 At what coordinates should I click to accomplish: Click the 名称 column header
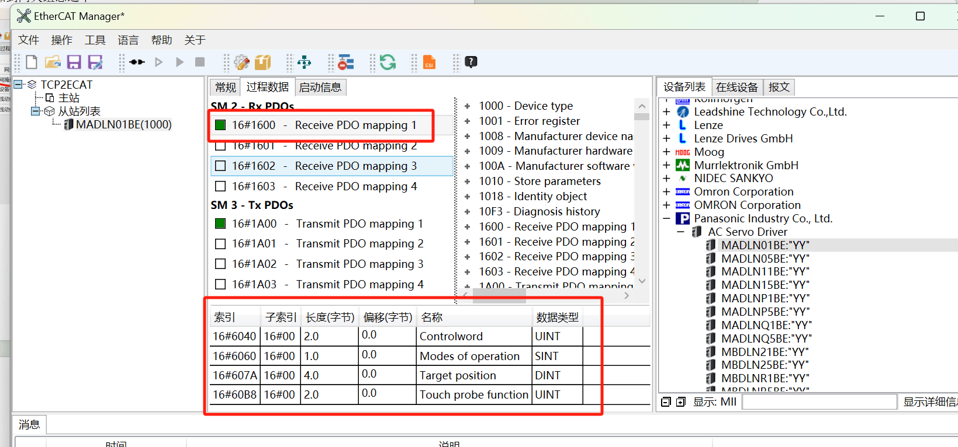[474, 317]
